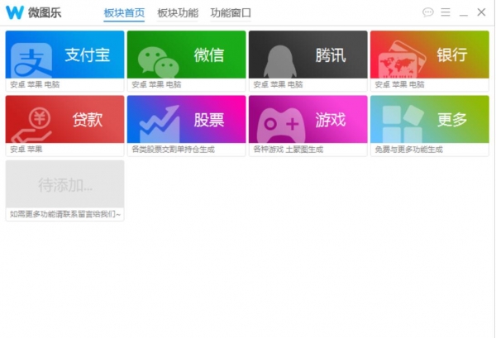Click 安卓 苹果 电脑 under 支付宝
Viewport: 496px width, 338px height.
pyautogui.click(x=35, y=84)
